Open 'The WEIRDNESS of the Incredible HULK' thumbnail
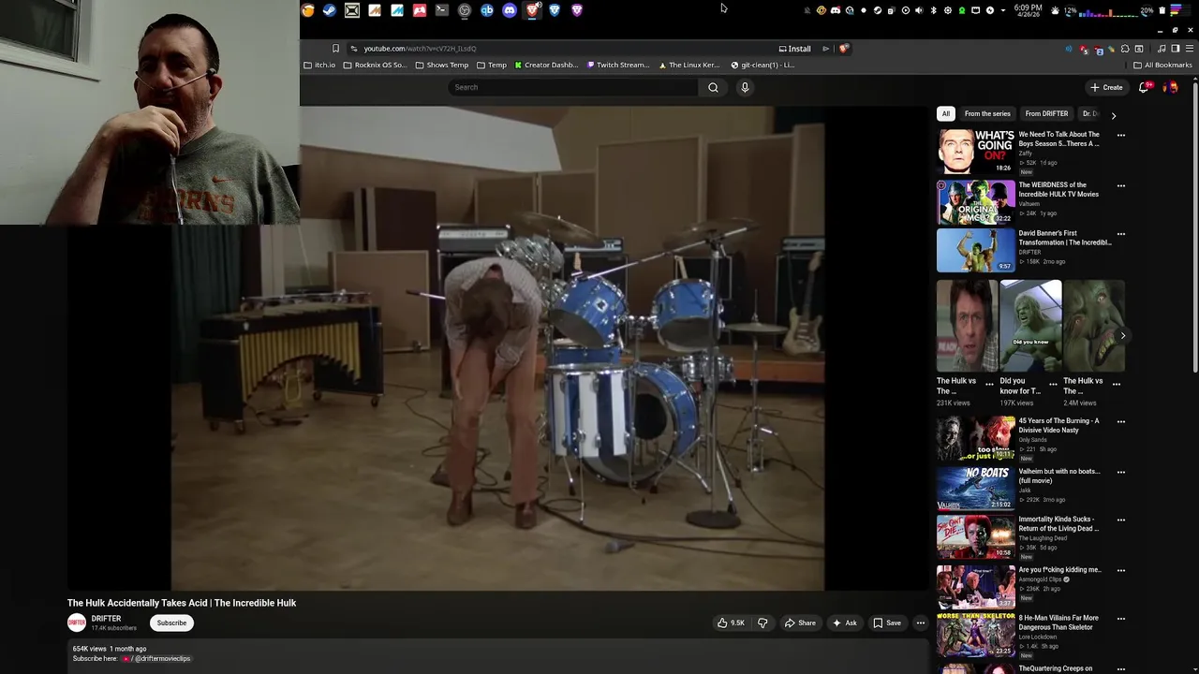 pyautogui.click(x=976, y=202)
